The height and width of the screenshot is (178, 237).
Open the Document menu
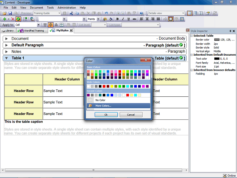coord(36,7)
